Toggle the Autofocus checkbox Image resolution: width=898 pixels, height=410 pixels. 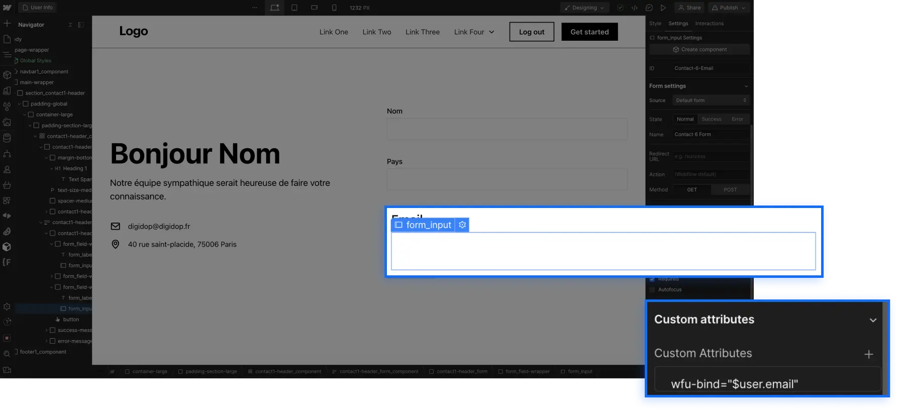click(x=652, y=290)
